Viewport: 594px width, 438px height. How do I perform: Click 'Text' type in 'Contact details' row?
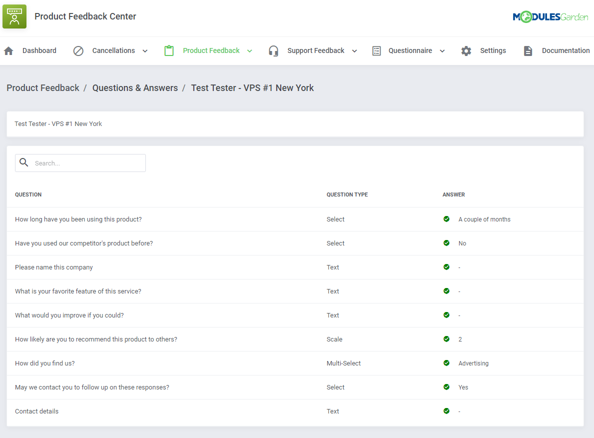333,411
